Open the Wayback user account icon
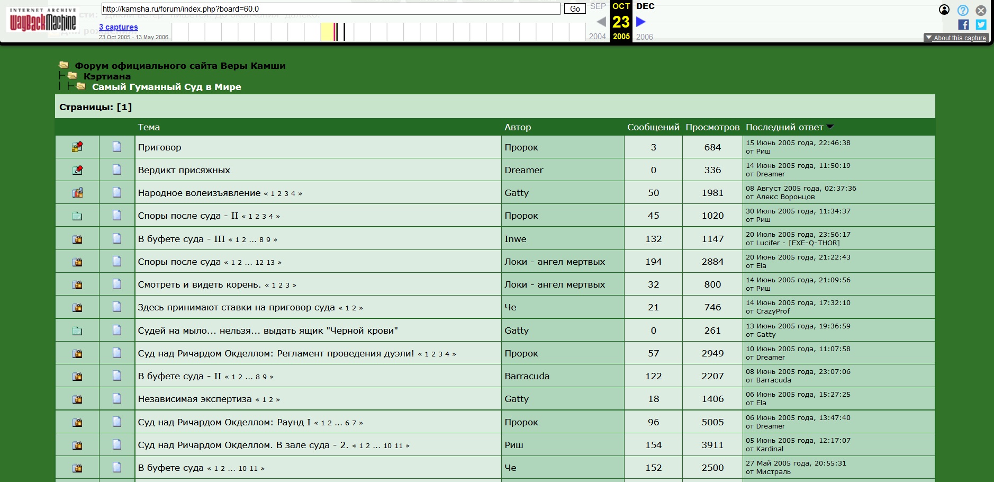Image resolution: width=994 pixels, height=482 pixels. pos(944,10)
